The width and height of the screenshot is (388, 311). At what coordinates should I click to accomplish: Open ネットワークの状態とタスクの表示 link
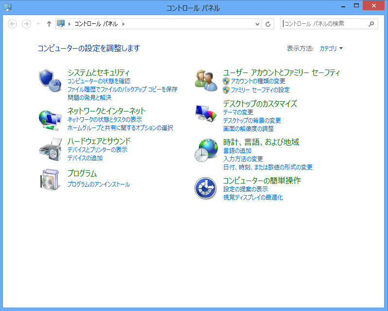[105, 119]
